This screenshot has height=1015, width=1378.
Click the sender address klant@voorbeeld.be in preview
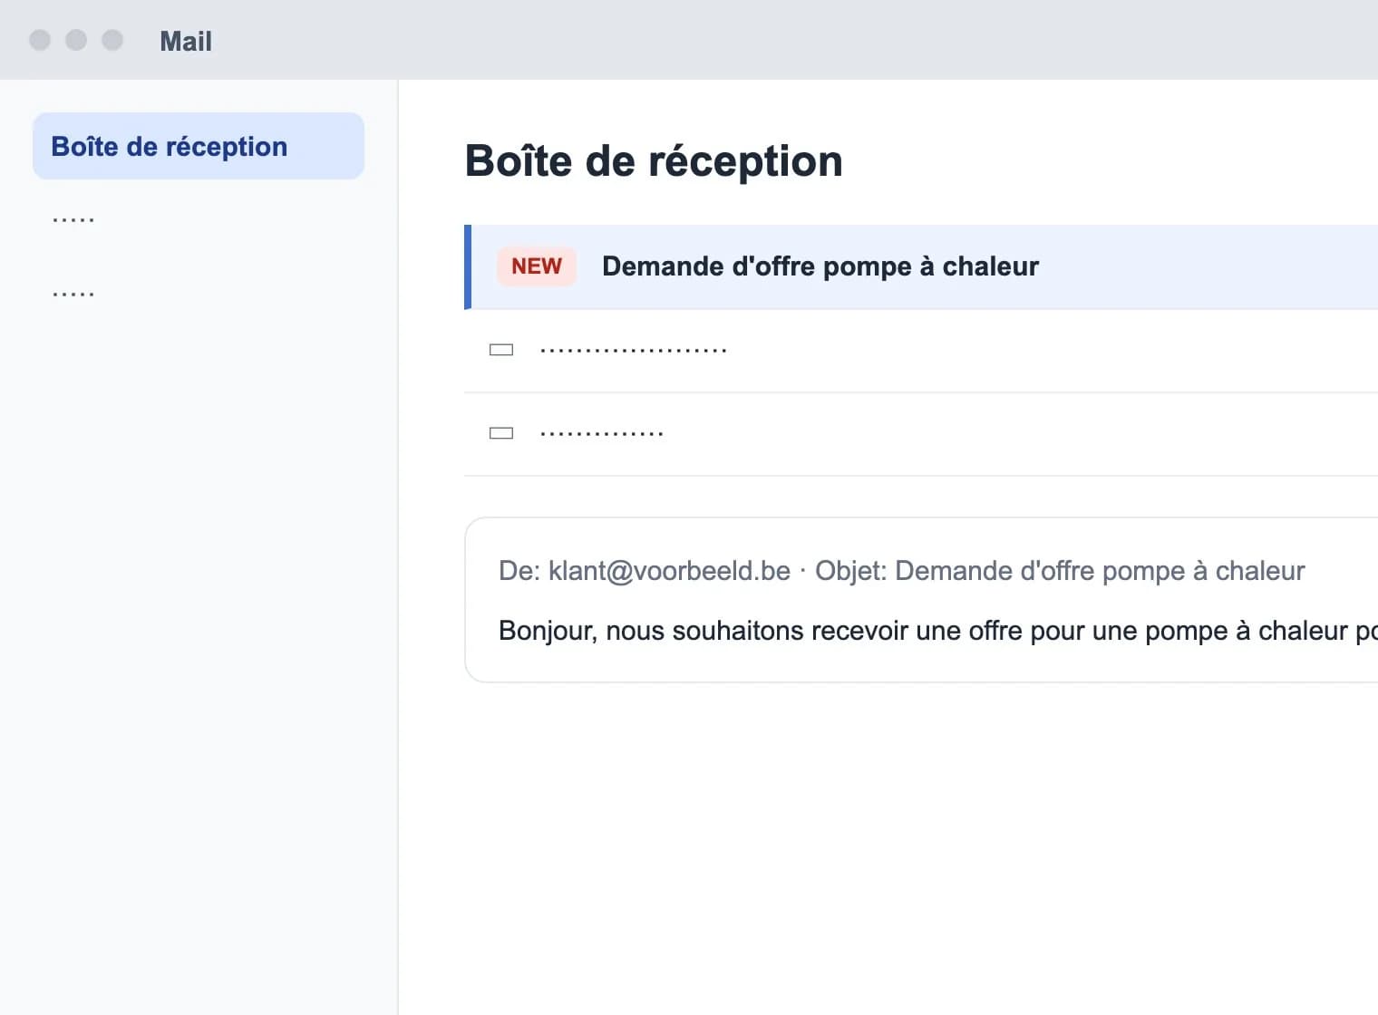[669, 571]
